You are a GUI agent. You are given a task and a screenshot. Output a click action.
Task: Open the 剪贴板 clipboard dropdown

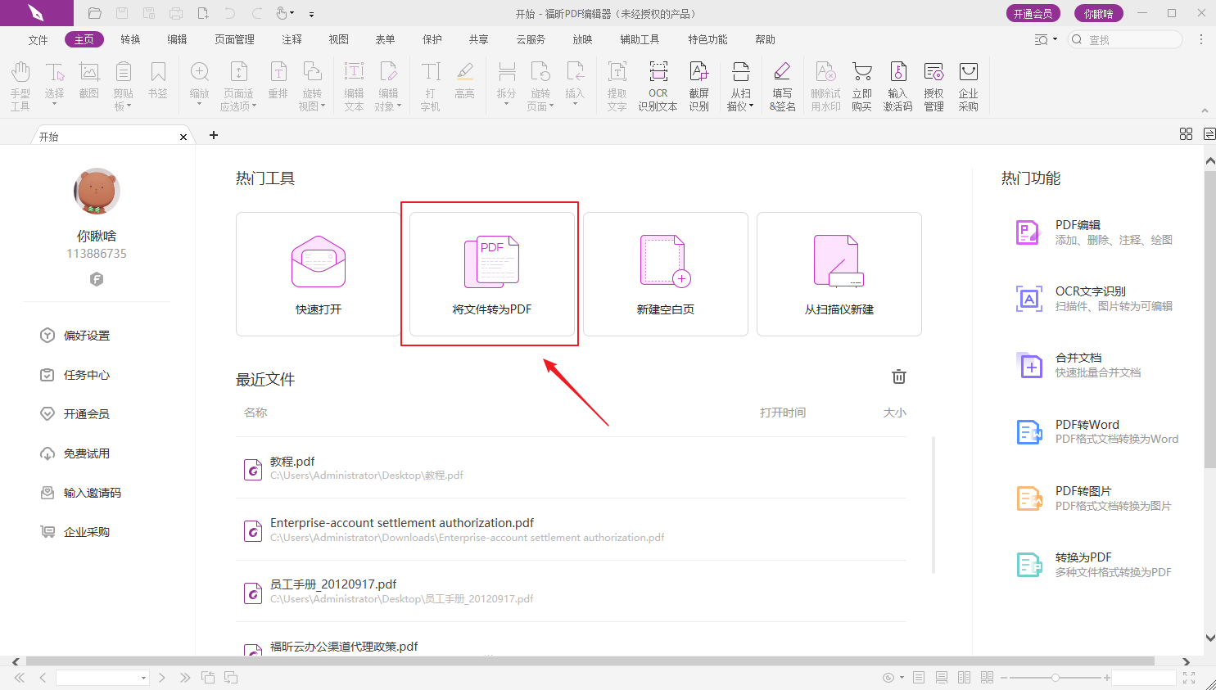(x=124, y=100)
